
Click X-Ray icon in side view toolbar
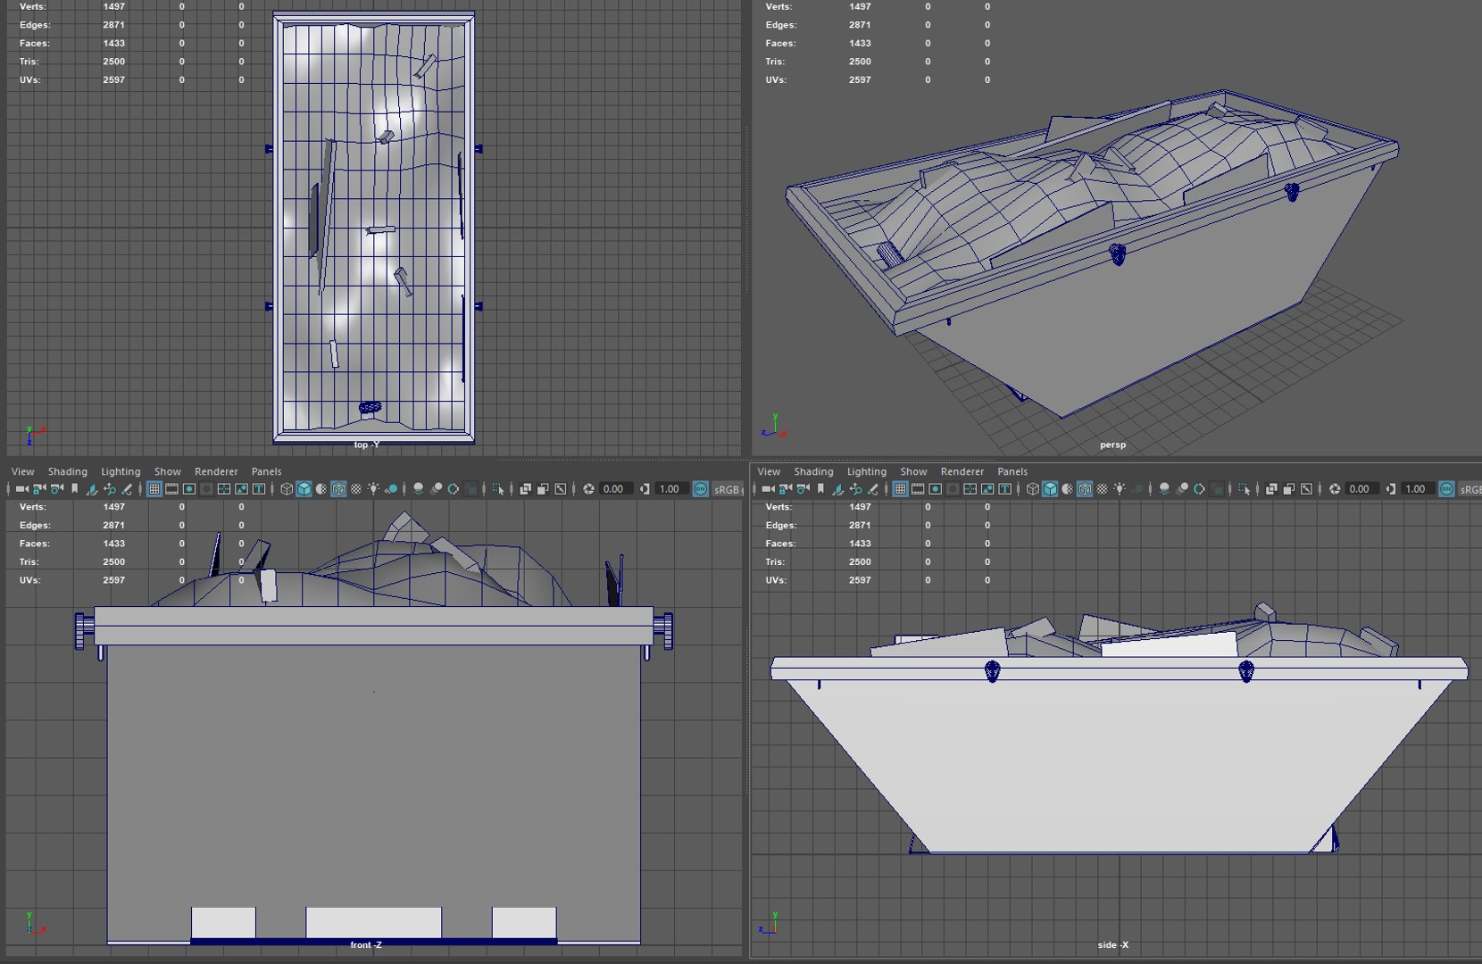pyautogui.click(x=1271, y=489)
